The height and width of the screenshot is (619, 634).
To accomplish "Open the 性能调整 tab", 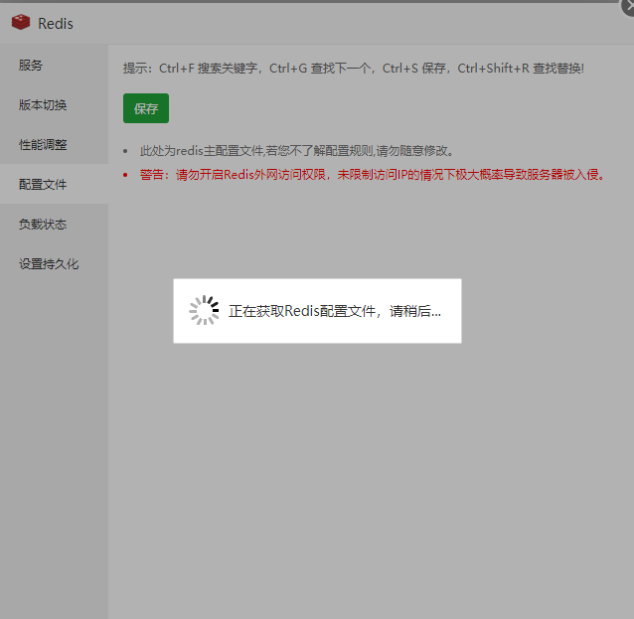I will pos(55,144).
